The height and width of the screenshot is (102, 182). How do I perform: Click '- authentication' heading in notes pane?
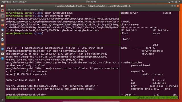point(131,63)
